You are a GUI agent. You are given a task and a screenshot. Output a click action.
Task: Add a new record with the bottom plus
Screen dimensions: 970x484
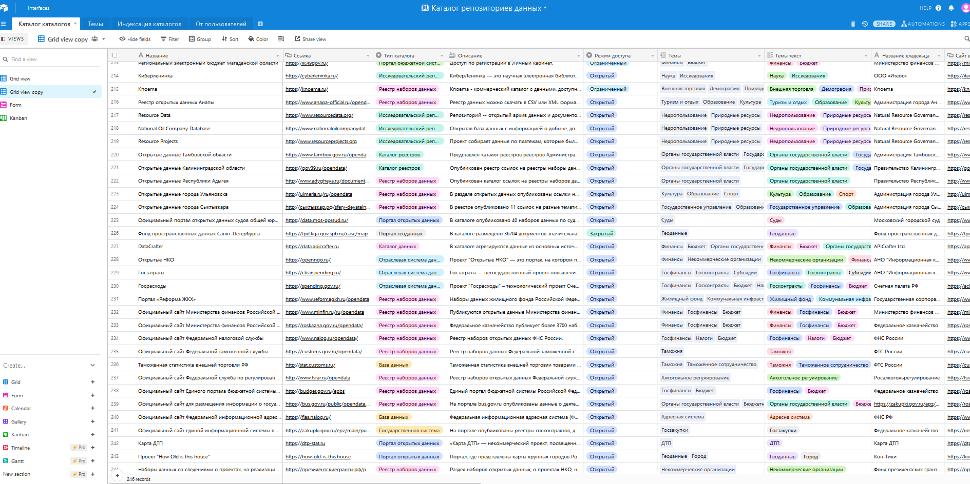tap(118, 476)
